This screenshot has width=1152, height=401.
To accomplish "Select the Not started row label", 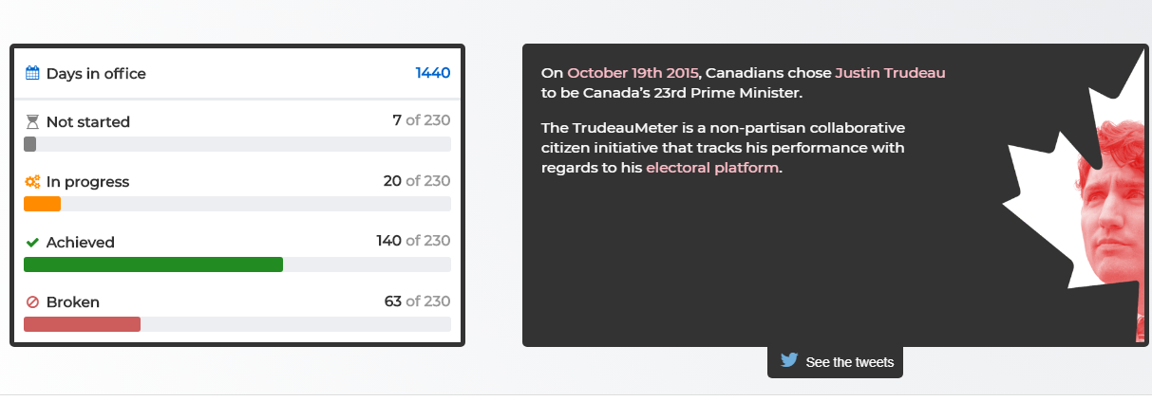I will [88, 121].
